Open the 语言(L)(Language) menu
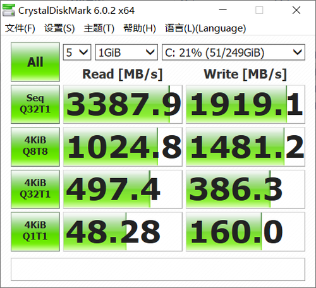316x288 pixels. click(x=205, y=28)
